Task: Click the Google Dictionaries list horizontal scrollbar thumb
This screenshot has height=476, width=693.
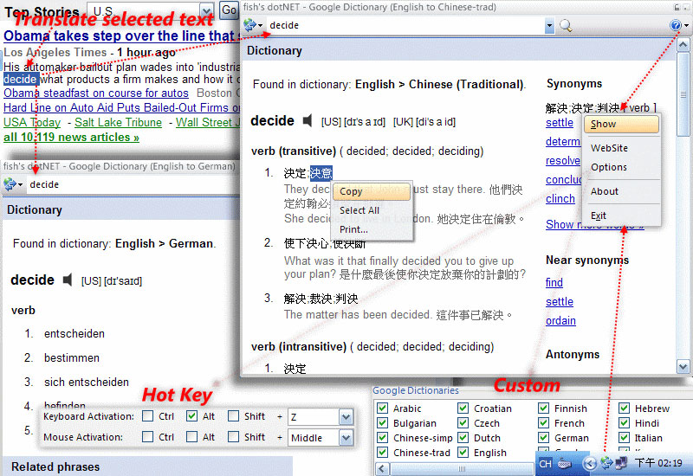Action: tap(462, 469)
